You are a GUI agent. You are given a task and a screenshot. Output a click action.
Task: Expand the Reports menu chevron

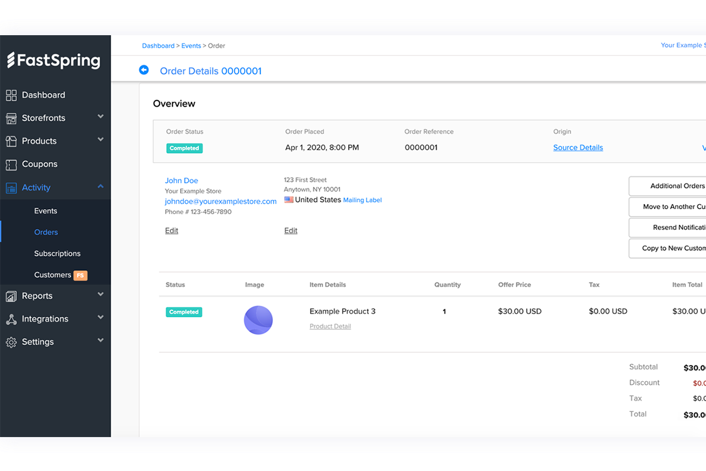click(100, 295)
